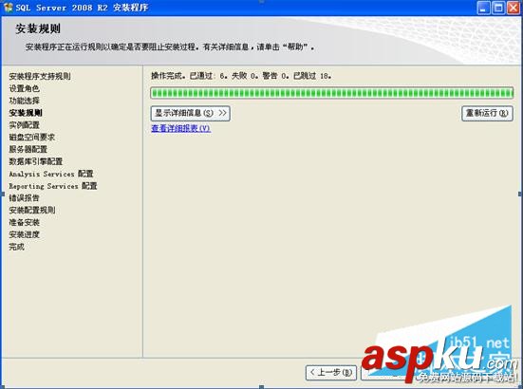Go back with 上一步 button
The width and height of the screenshot is (523, 389).
pyautogui.click(x=331, y=372)
